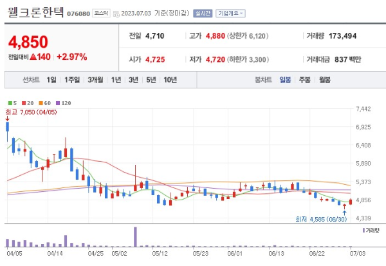The width and height of the screenshot is (386, 266).
Task: Click the 최고 7,050 (04/05) label
Action: (31, 113)
